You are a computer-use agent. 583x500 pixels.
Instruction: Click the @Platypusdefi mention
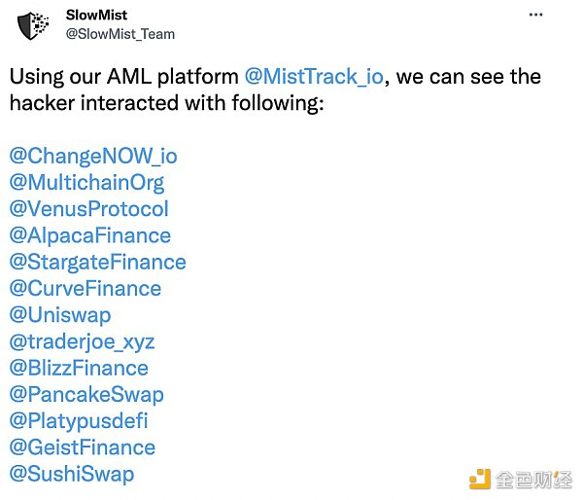pyautogui.click(x=79, y=421)
